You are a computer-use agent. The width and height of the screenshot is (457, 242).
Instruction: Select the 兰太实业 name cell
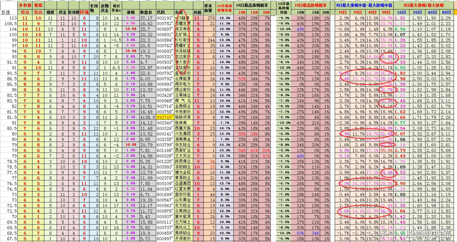[183, 156]
